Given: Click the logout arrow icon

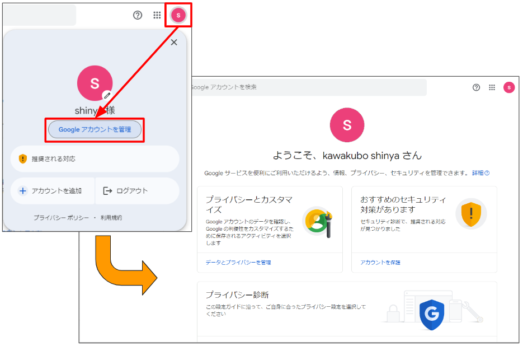Looking at the screenshot, I should [x=107, y=191].
